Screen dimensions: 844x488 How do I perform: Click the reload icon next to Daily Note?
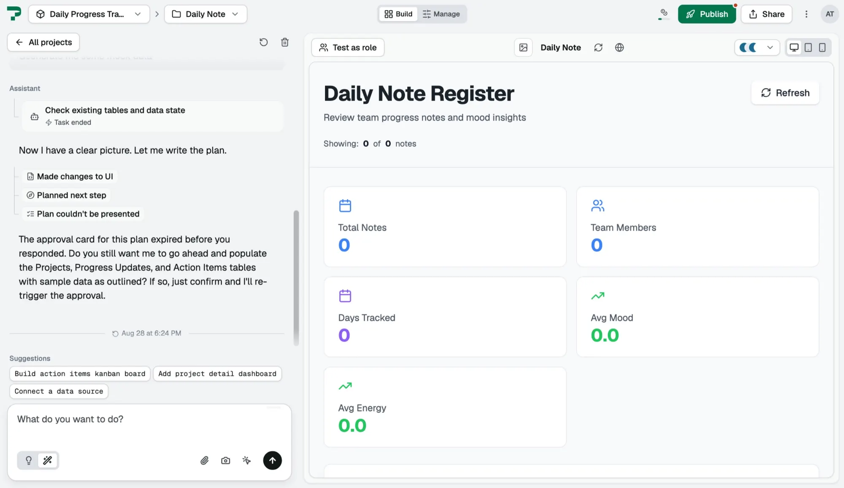(x=598, y=48)
